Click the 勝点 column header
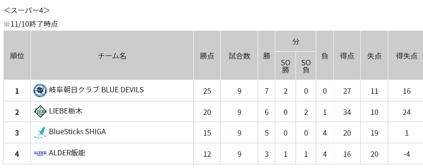This screenshot has width=423, height=168. 207,56
